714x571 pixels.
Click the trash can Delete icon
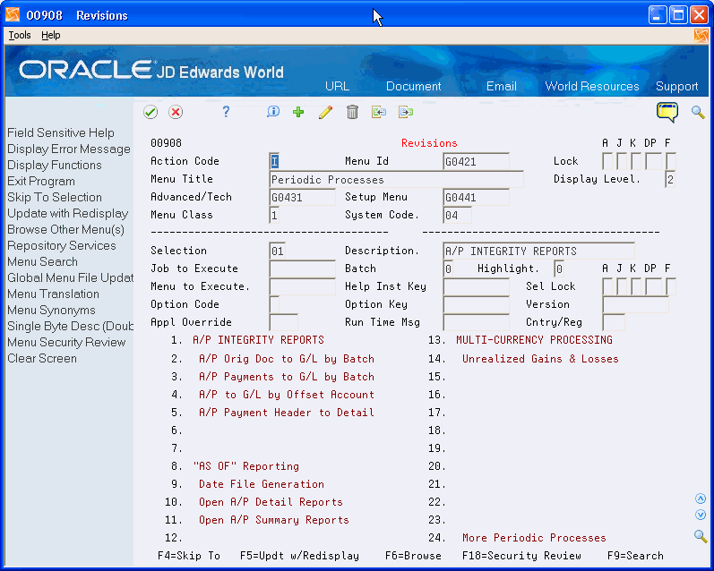352,112
